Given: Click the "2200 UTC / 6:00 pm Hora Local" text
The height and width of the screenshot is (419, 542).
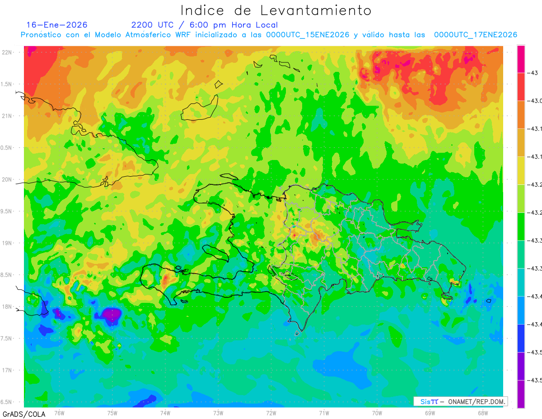Looking at the screenshot, I should click(x=205, y=25).
